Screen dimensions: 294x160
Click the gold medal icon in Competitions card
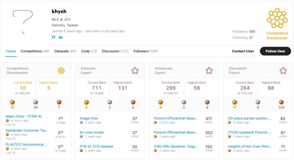click(x=12, y=102)
